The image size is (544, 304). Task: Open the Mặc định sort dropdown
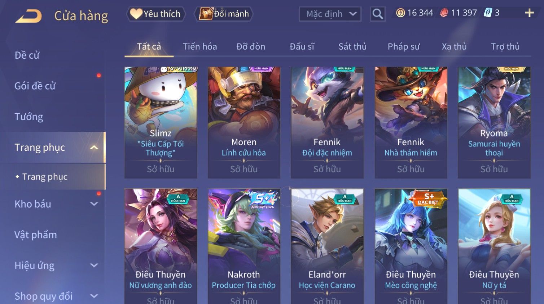click(330, 14)
